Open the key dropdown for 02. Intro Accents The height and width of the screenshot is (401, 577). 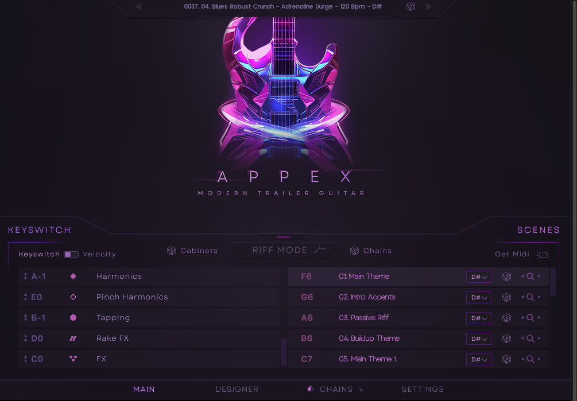(x=479, y=297)
